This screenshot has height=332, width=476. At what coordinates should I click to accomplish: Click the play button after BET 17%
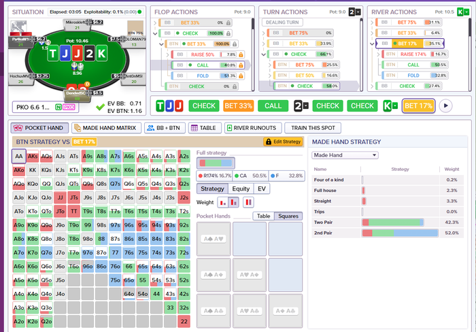coord(445,105)
